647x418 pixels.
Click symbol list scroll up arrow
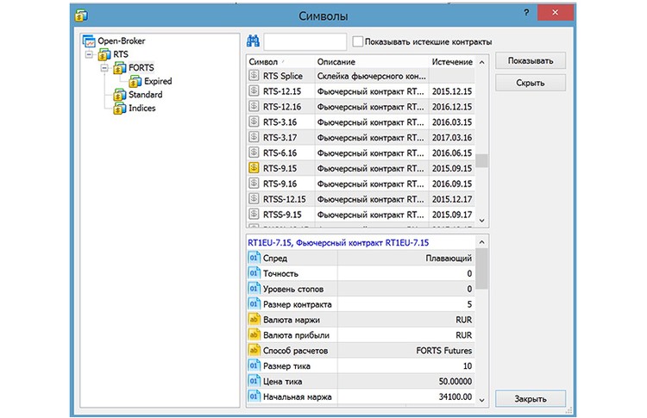(x=481, y=62)
